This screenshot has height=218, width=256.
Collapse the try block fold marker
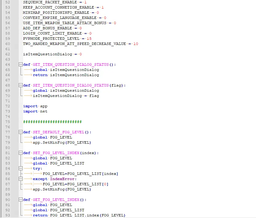pyautogui.click(x=20, y=168)
